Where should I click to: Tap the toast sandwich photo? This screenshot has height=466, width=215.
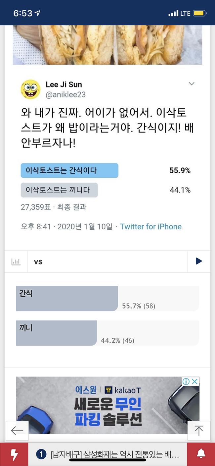pos(107,45)
